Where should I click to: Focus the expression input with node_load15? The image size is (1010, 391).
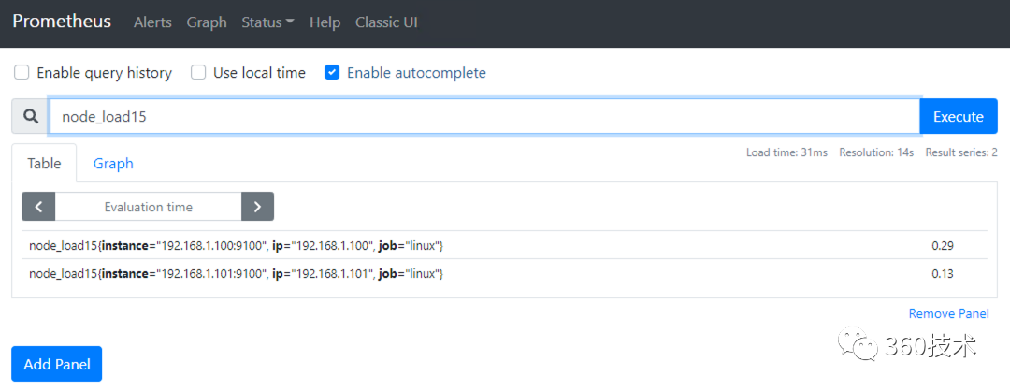point(484,117)
